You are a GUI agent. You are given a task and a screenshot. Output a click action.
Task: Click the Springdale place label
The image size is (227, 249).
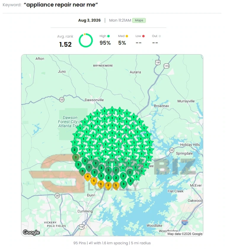(x=184, y=153)
